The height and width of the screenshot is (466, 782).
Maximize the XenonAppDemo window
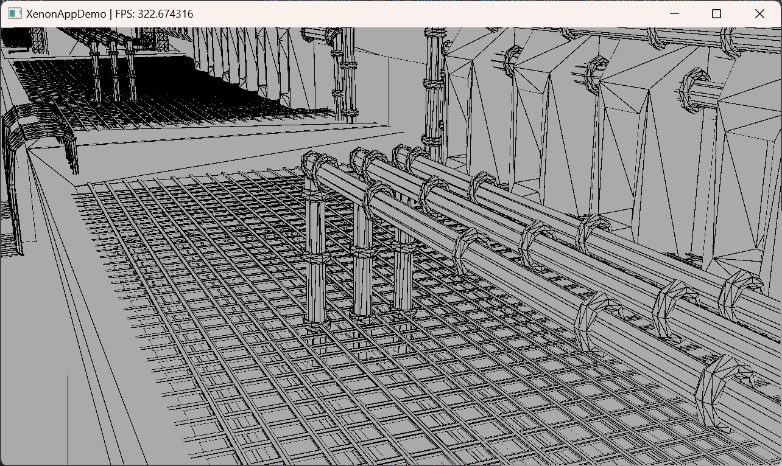pyautogui.click(x=716, y=13)
